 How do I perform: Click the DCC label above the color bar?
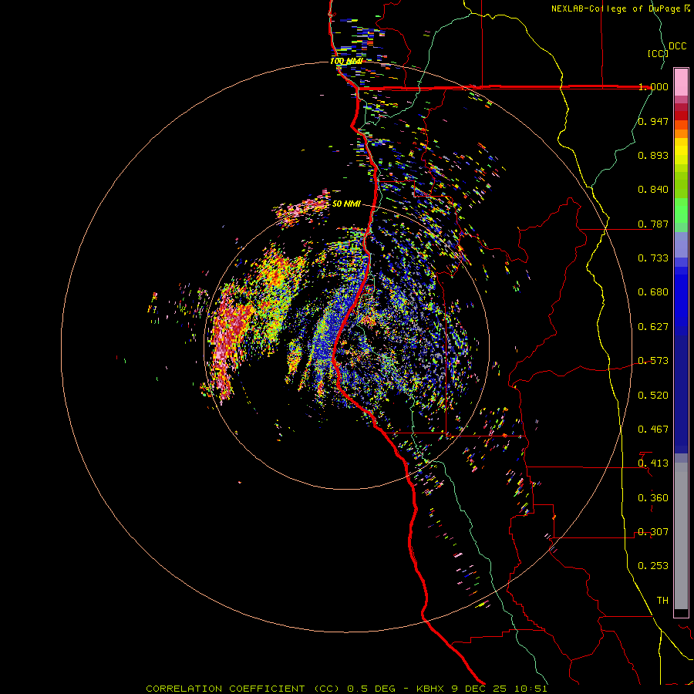pos(677,46)
